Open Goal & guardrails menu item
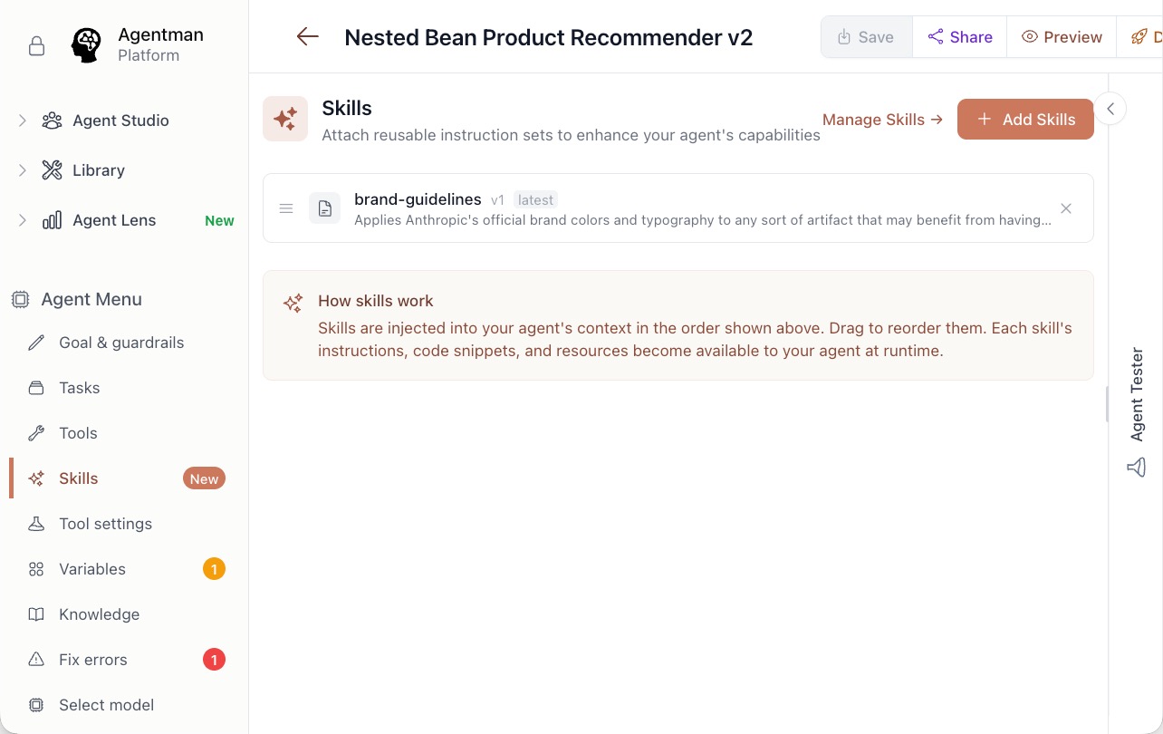This screenshot has width=1163, height=734. click(121, 343)
